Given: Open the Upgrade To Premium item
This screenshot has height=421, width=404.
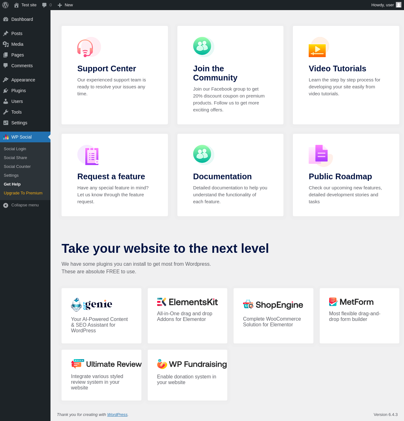Looking at the screenshot, I should (x=23, y=193).
